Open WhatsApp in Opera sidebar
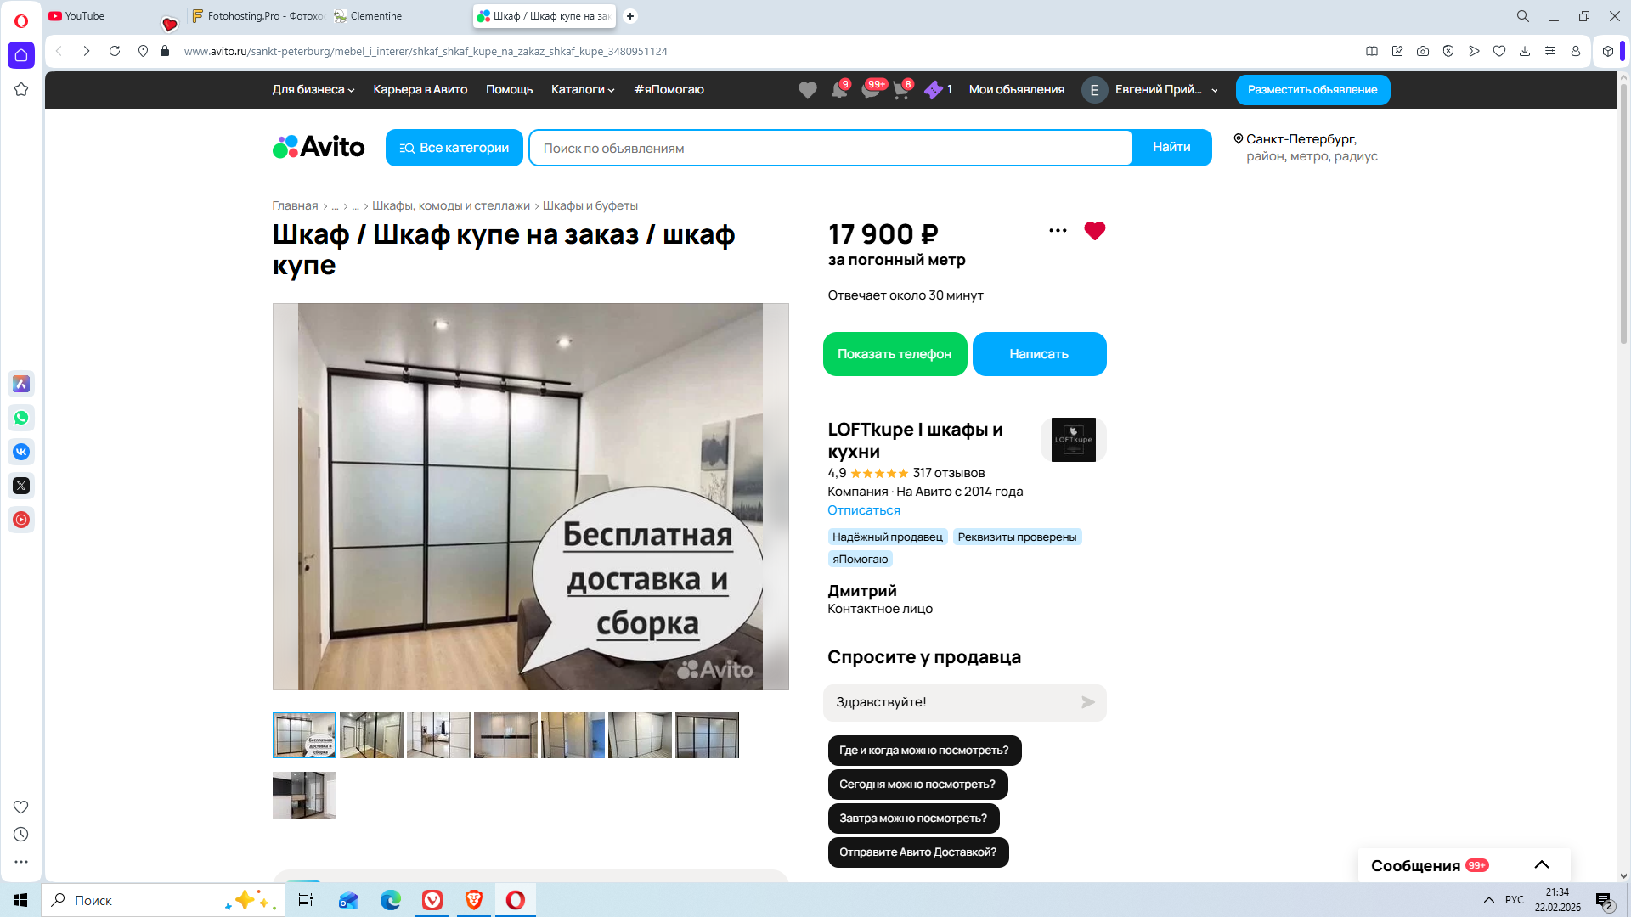The image size is (1631, 917). click(21, 418)
